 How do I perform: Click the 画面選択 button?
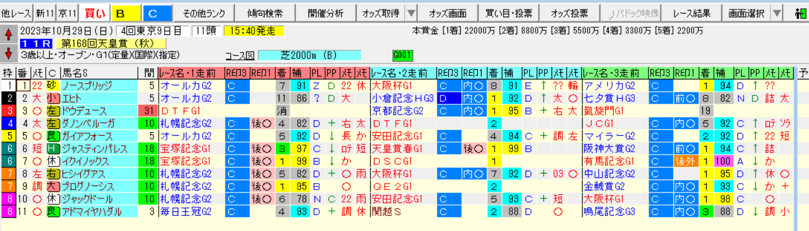click(x=747, y=13)
